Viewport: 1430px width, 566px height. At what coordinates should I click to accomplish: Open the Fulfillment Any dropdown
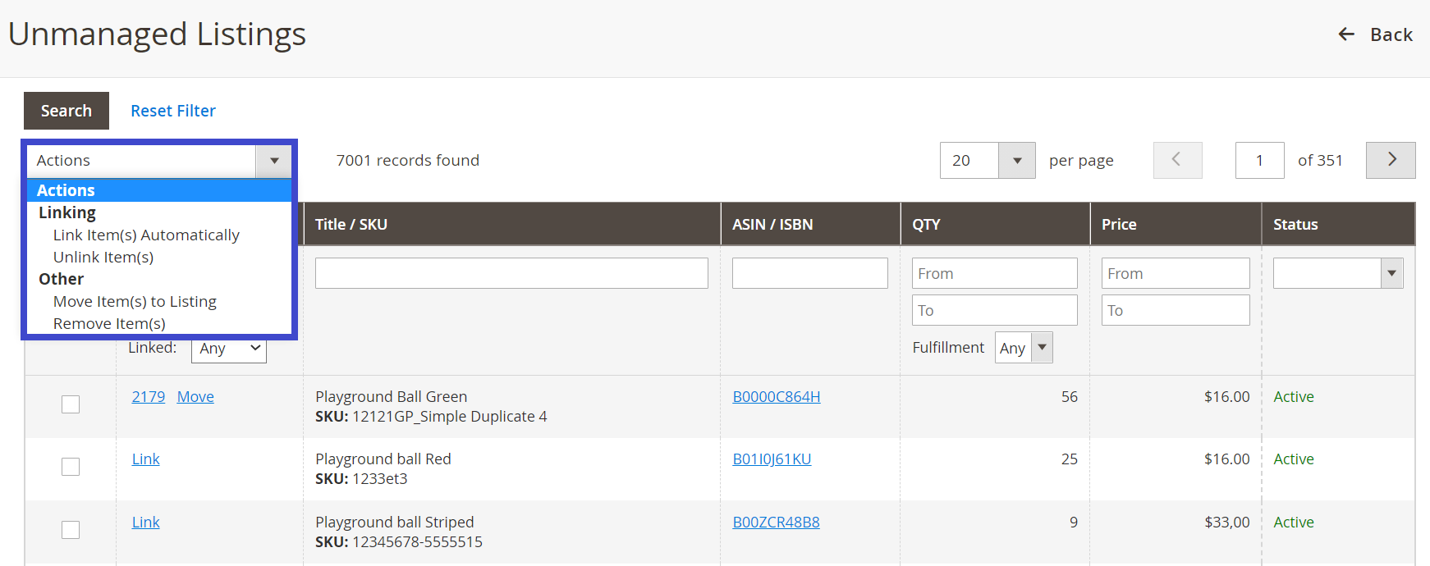pos(1041,347)
